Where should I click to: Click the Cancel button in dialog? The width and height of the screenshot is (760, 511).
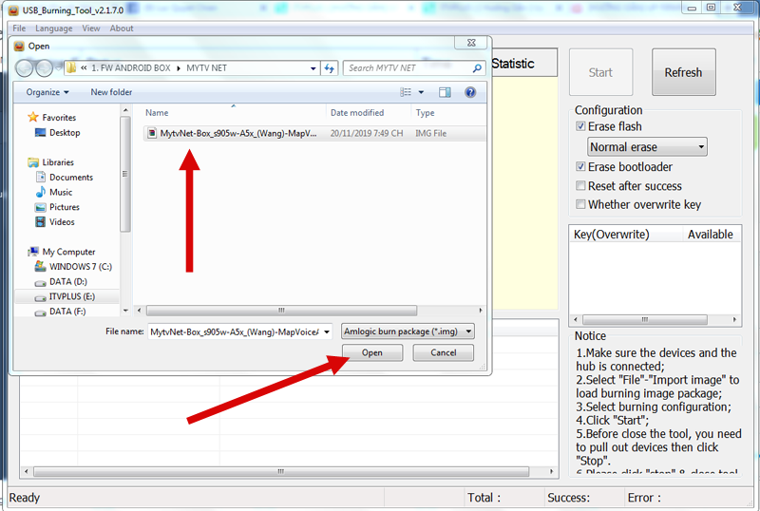(443, 352)
